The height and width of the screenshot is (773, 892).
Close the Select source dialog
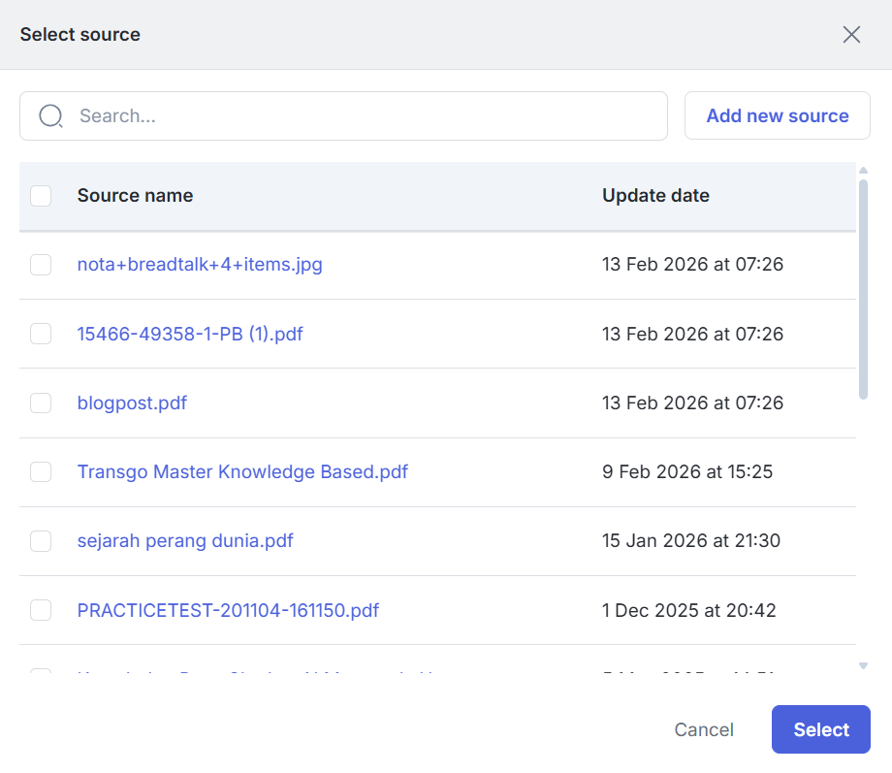851,35
